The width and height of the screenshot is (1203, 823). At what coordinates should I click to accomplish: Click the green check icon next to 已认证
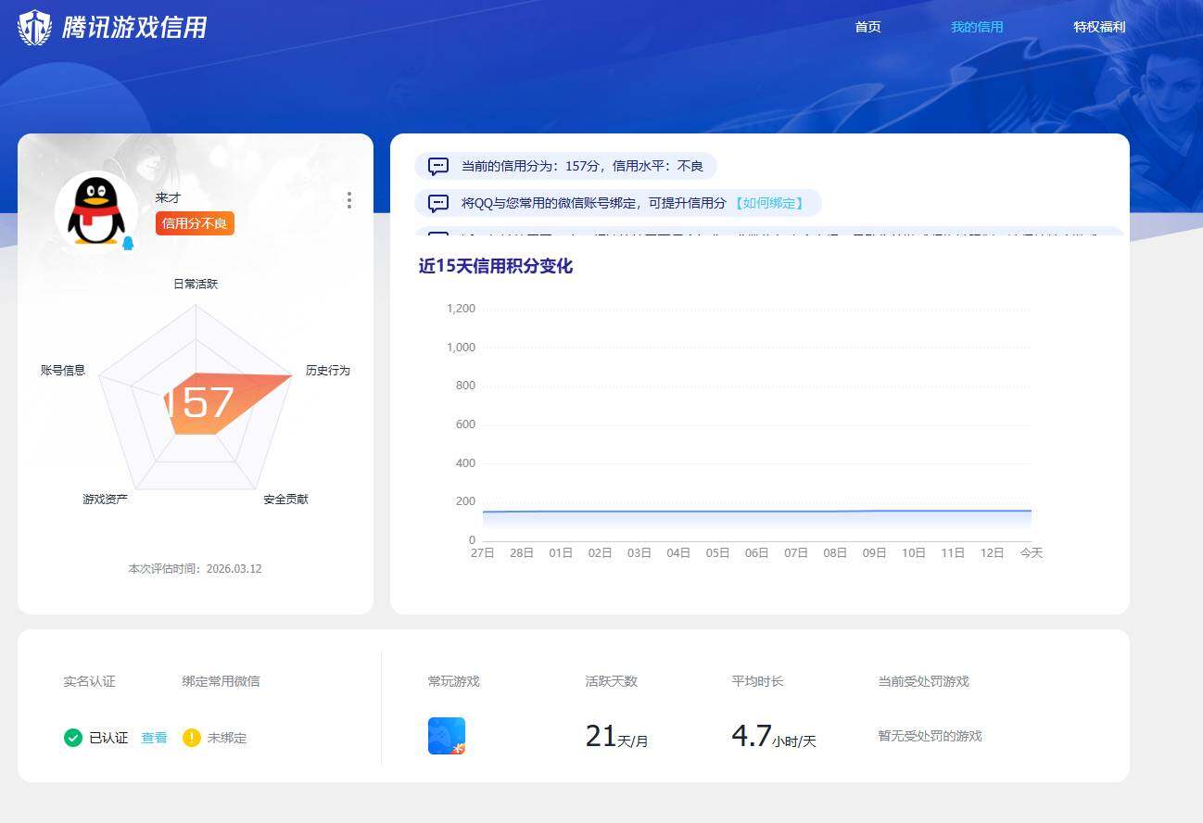pyautogui.click(x=72, y=737)
